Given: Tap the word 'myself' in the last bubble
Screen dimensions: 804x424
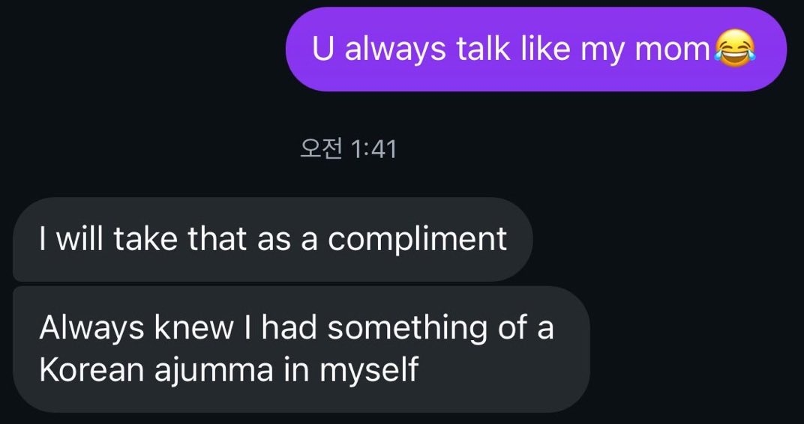Looking at the screenshot, I should click(x=369, y=370).
